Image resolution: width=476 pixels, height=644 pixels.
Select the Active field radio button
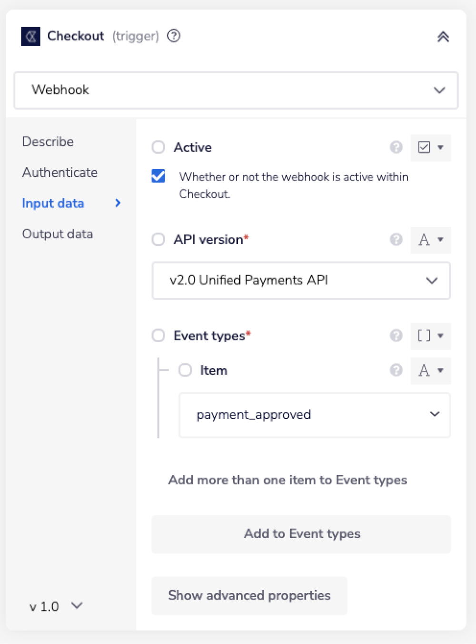click(x=159, y=147)
